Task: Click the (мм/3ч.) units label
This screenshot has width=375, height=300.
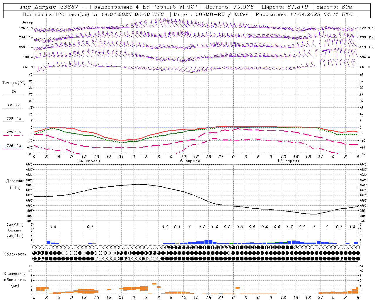Action: (x=15, y=225)
